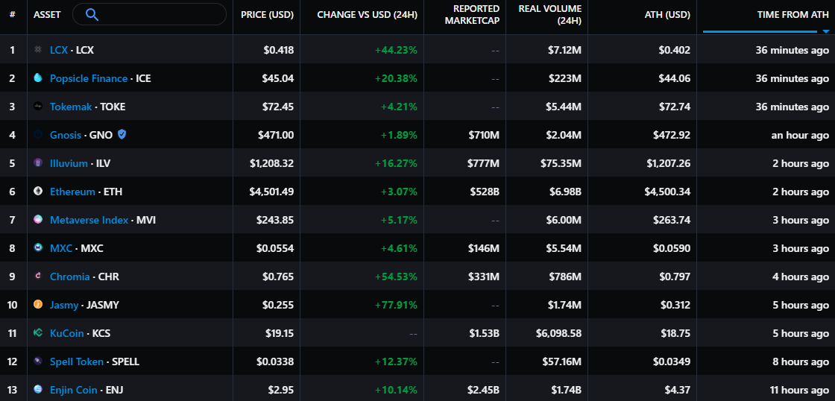The height and width of the screenshot is (401, 835).
Task: Sort table by Real Volume (24H)
Action: (549, 15)
